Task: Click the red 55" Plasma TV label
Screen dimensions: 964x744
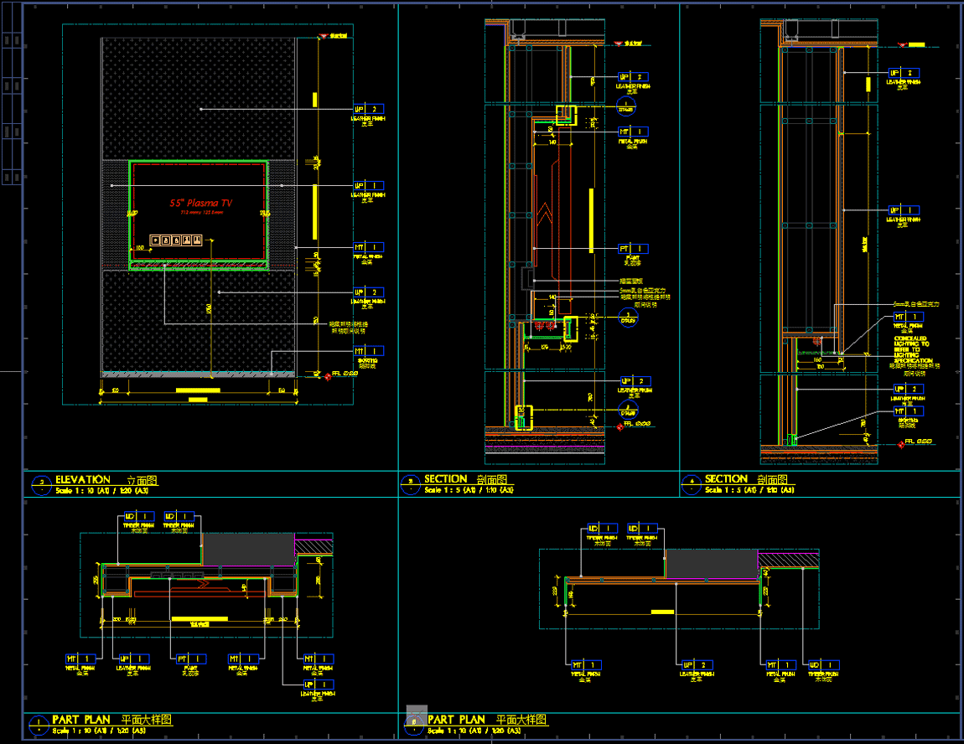Action: coord(200,204)
